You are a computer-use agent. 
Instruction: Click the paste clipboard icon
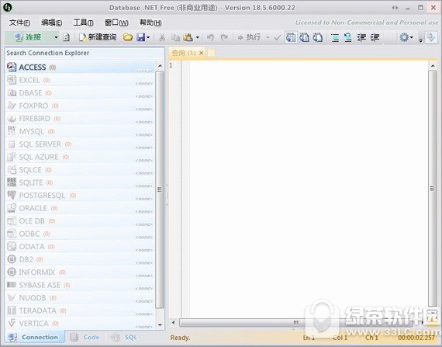tap(188, 37)
